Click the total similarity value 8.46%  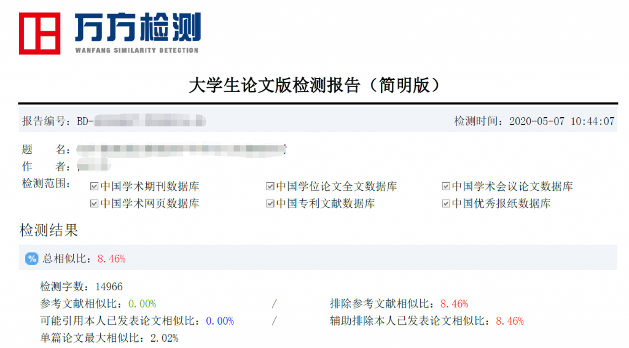112,259
